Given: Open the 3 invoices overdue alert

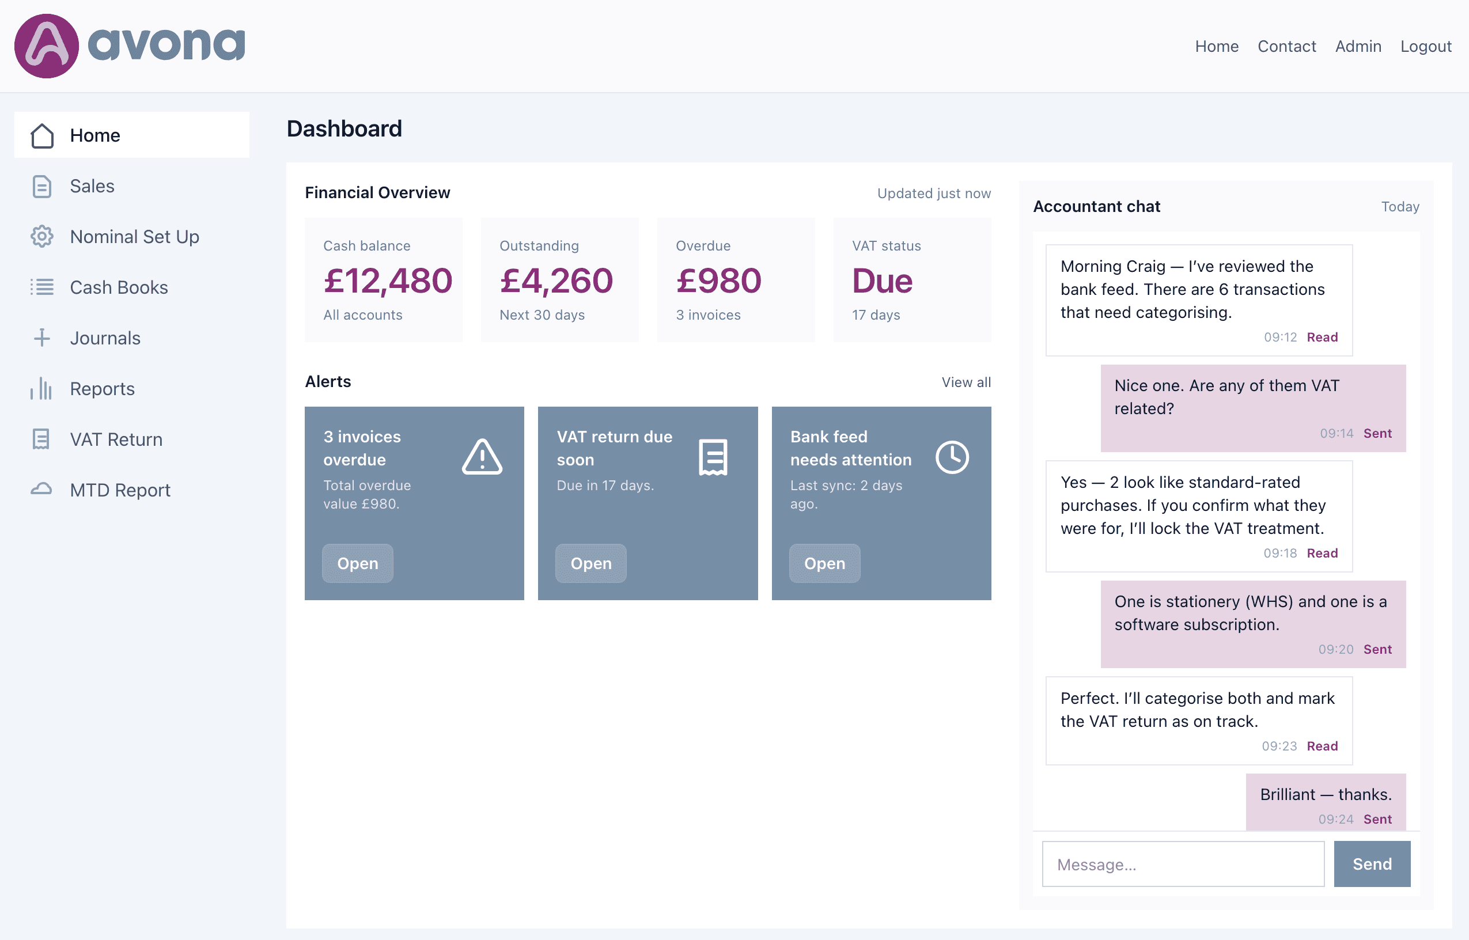Looking at the screenshot, I should pyautogui.click(x=357, y=563).
